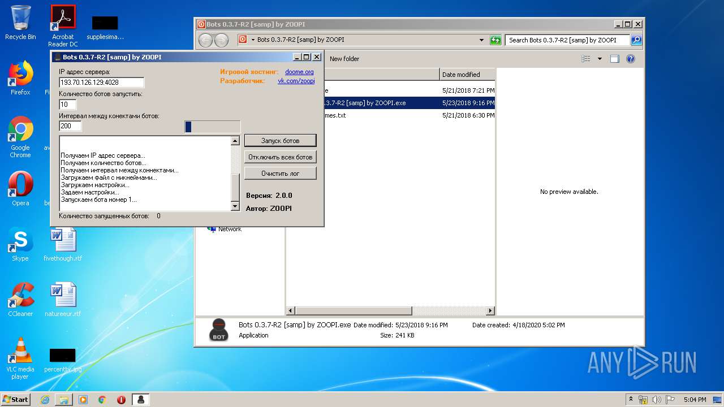Click the bot launch progress bar

213,127
